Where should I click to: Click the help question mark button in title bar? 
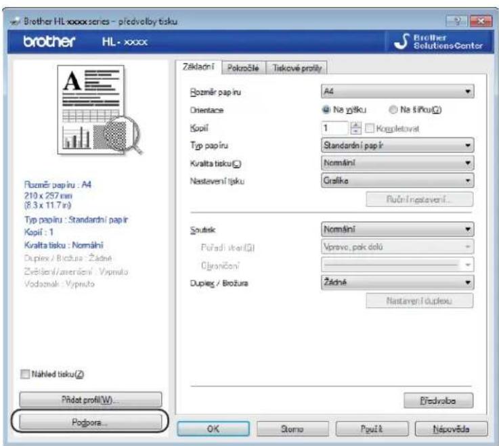[x=457, y=21]
